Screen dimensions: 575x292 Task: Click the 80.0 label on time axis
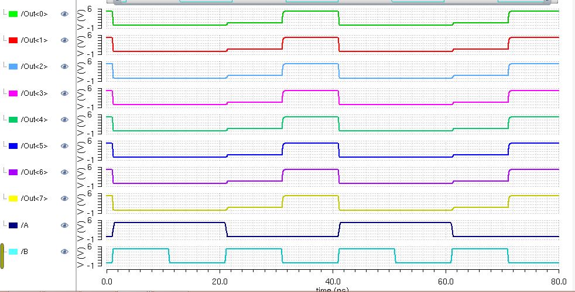(559, 283)
